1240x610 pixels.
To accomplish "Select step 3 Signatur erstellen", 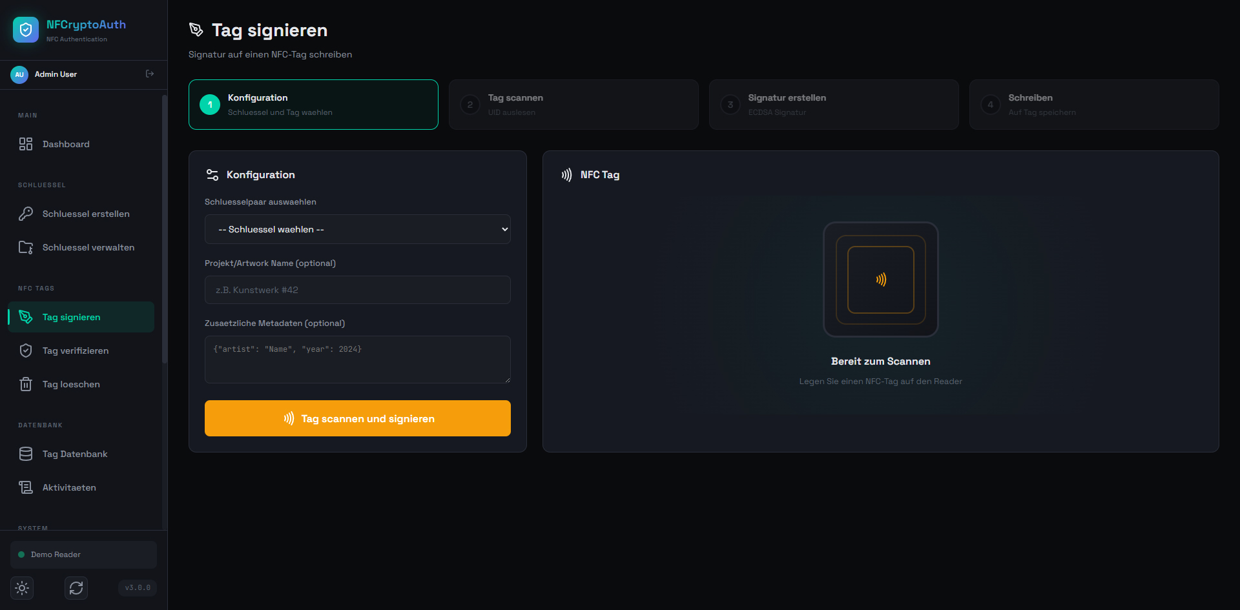I will [833, 105].
